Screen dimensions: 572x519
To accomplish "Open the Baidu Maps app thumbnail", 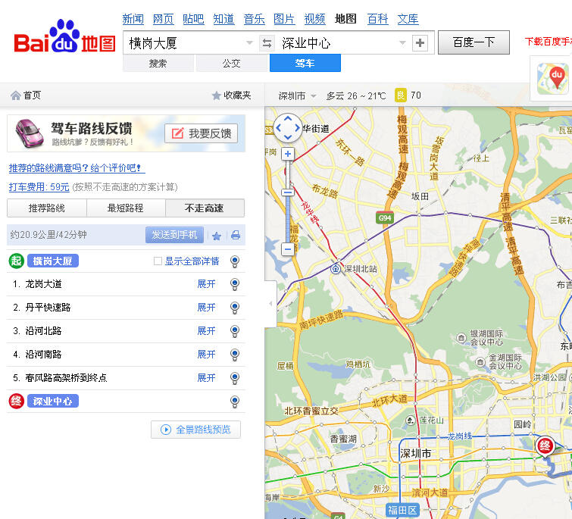I will (552, 79).
